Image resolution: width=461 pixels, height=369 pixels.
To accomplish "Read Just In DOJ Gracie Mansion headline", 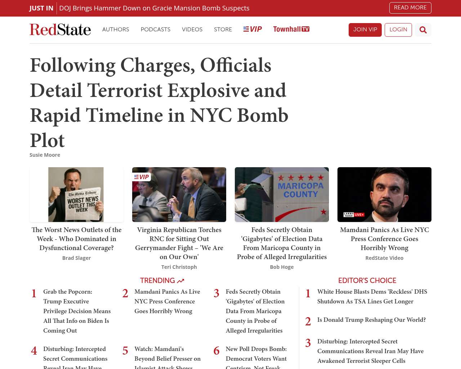I will click(x=154, y=8).
